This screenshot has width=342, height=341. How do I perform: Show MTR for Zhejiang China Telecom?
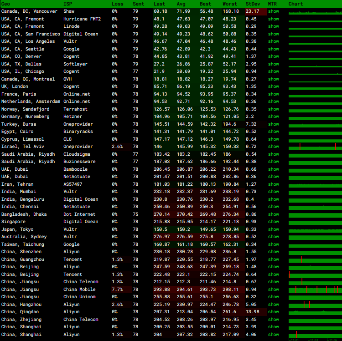pos(274,320)
